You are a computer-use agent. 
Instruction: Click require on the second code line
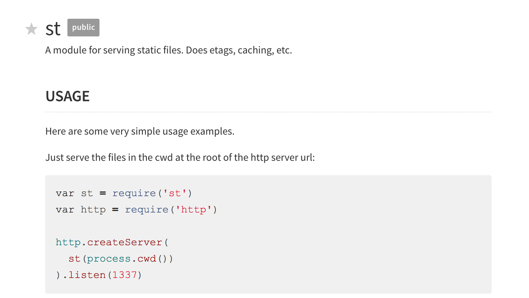click(x=146, y=210)
